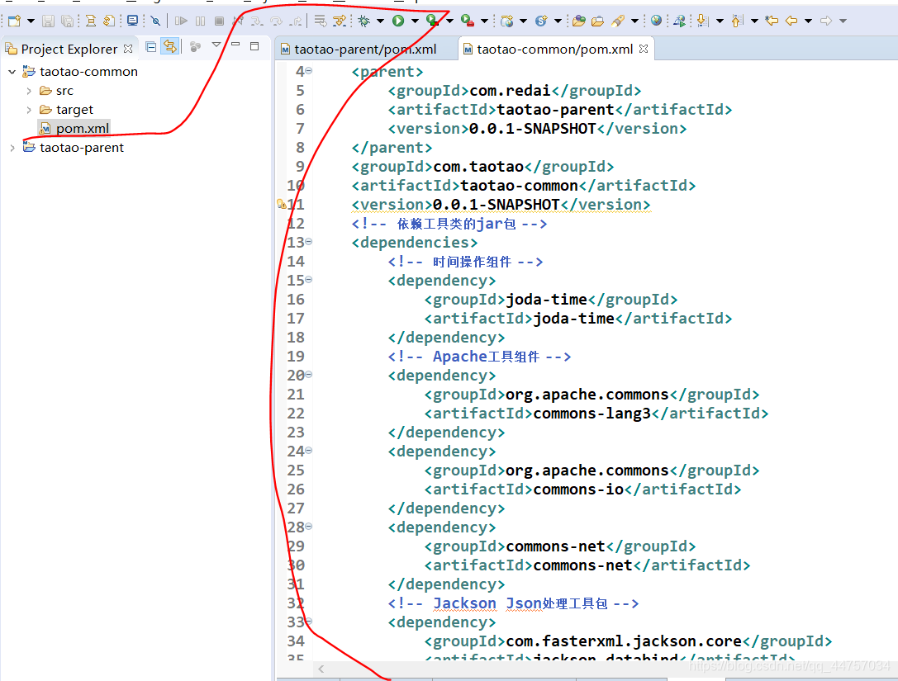Click the Previous Annotation icon
This screenshot has height=681, width=898.
tap(738, 21)
